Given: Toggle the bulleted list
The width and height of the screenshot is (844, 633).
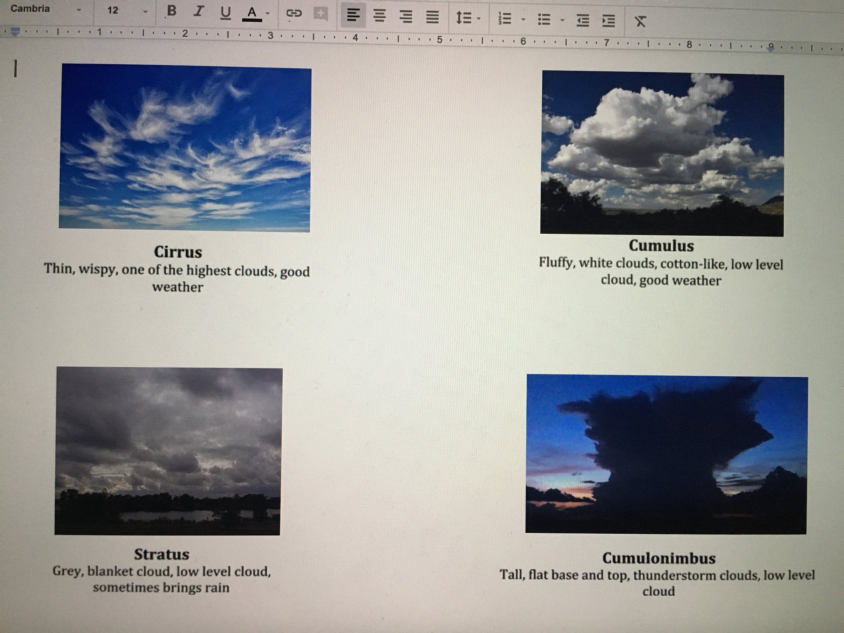Looking at the screenshot, I should point(545,18).
